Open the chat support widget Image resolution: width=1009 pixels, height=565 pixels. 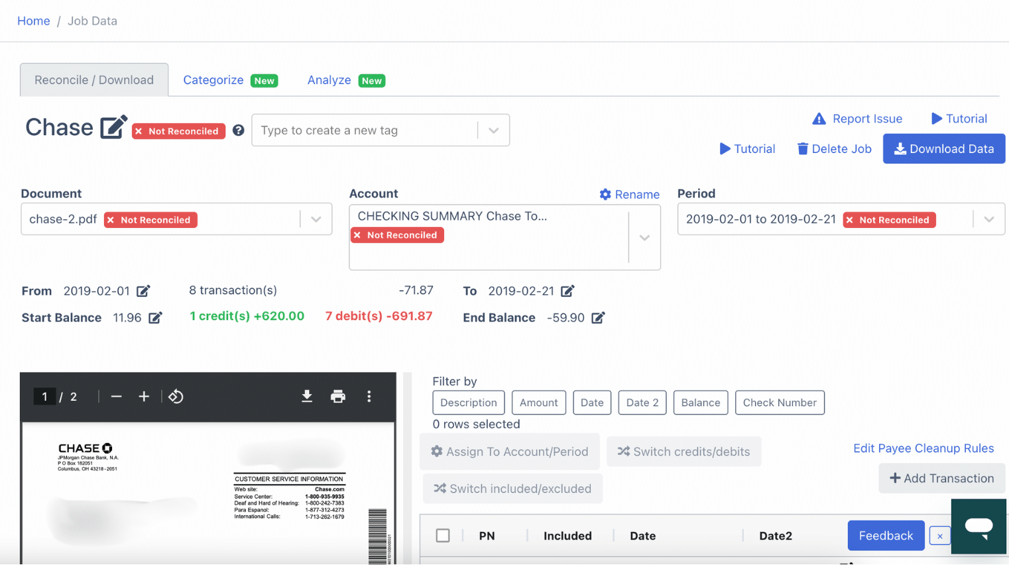[x=979, y=527]
